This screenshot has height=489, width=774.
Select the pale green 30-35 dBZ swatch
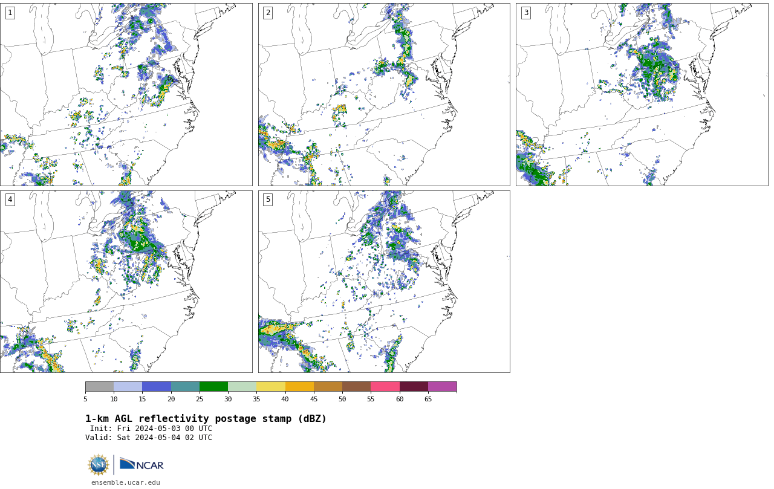point(242,387)
